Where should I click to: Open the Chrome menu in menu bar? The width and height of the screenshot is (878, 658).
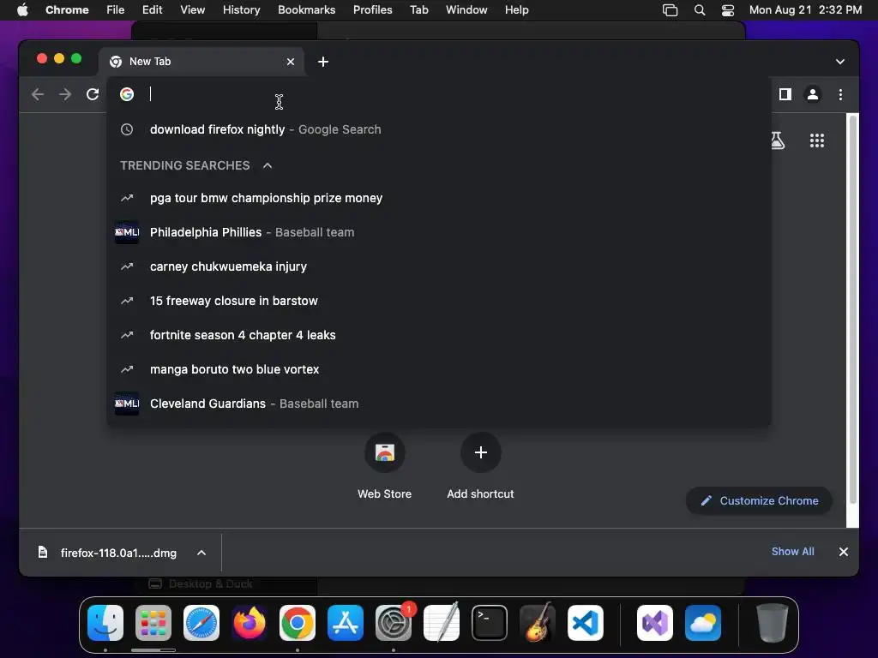coord(67,9)
